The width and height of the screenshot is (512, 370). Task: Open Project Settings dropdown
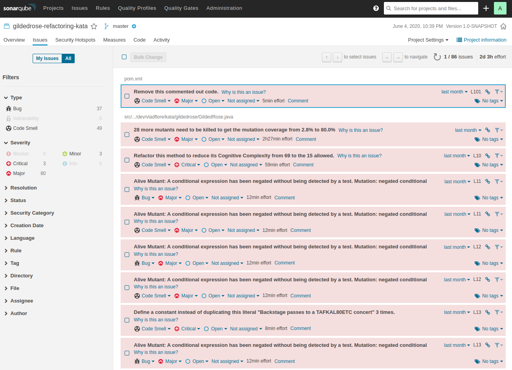pos(428,40)
